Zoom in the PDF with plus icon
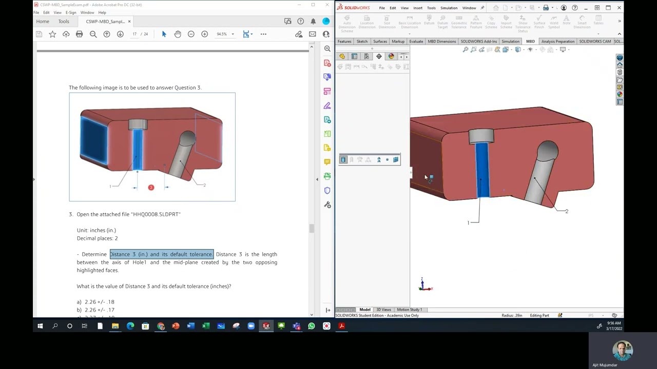657x369 pixels. click(x=204, y=34)
